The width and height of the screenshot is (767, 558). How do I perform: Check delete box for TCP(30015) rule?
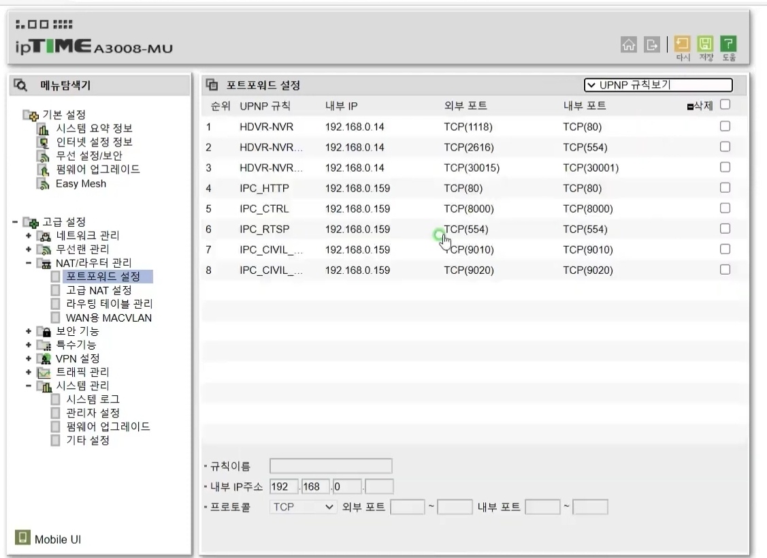click(725, 168)
